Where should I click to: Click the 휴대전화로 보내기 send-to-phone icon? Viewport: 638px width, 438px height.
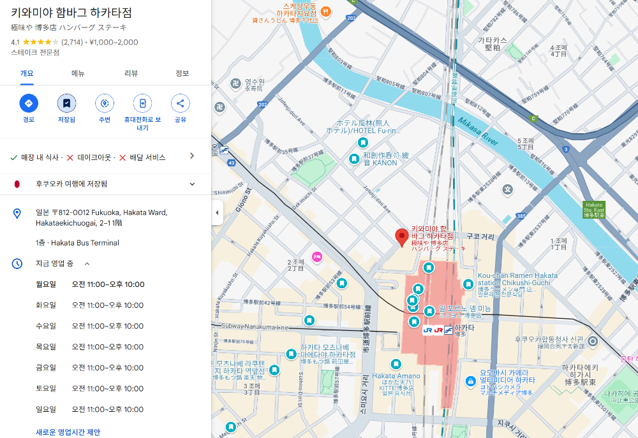pos(142,103)
